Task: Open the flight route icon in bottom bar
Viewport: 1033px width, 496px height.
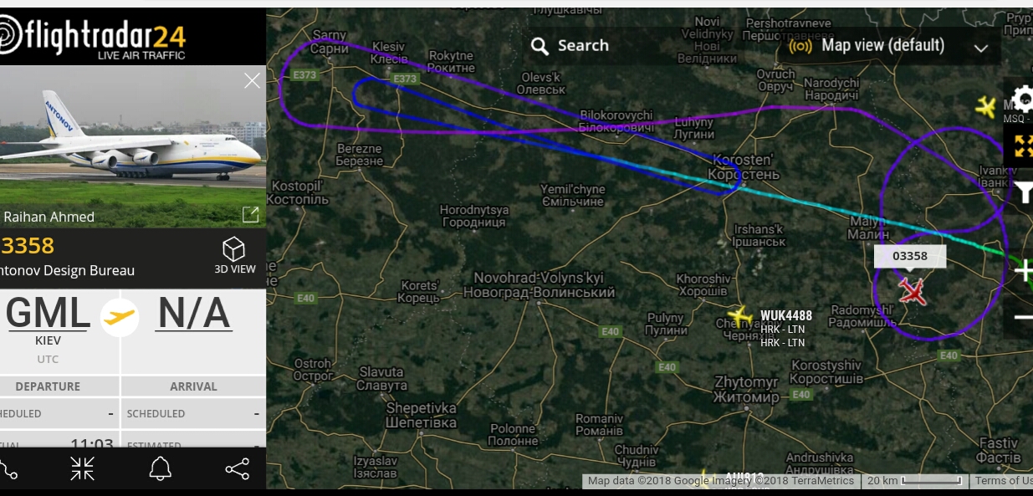Action: pyautogui.click(x=8, y=469)
